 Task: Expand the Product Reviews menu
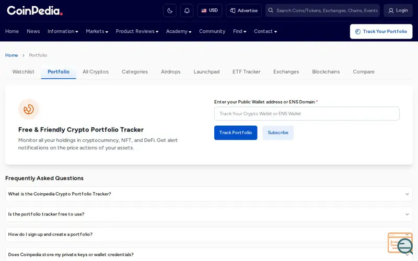(x=137, y=31)
